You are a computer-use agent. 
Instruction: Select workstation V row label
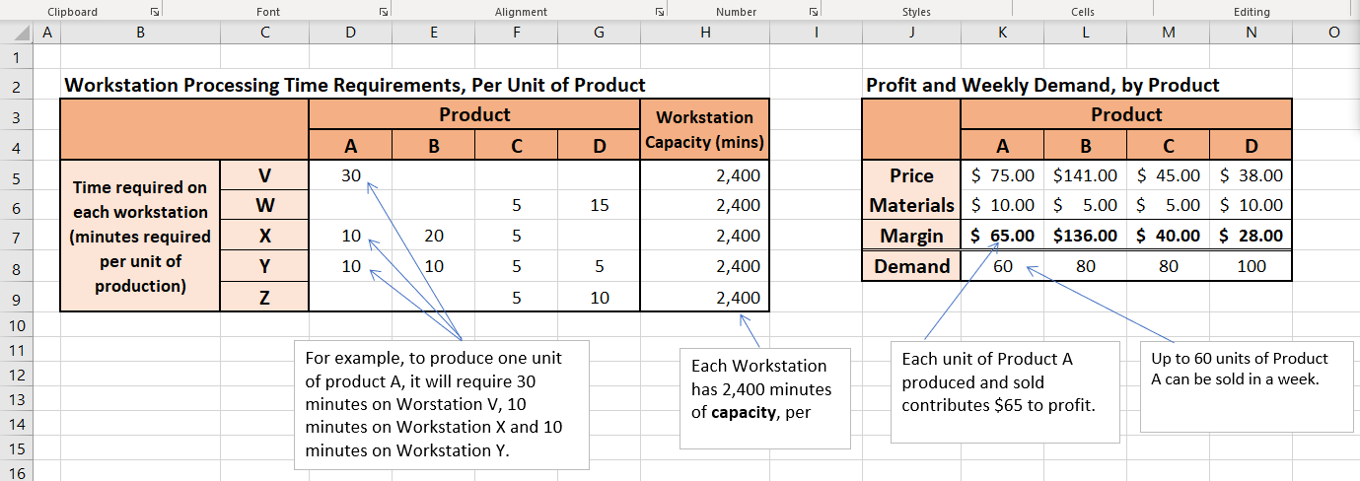[264, 175]
